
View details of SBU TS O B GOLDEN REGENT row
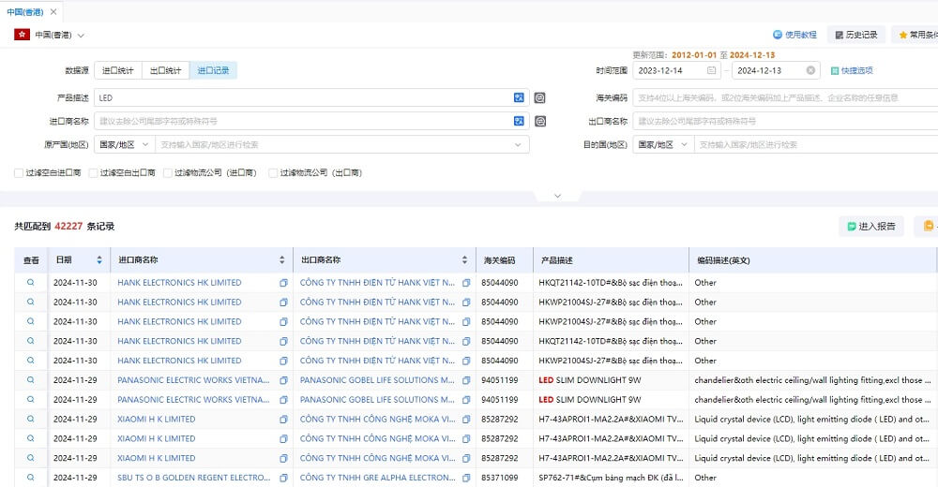[x=31, y=478]
